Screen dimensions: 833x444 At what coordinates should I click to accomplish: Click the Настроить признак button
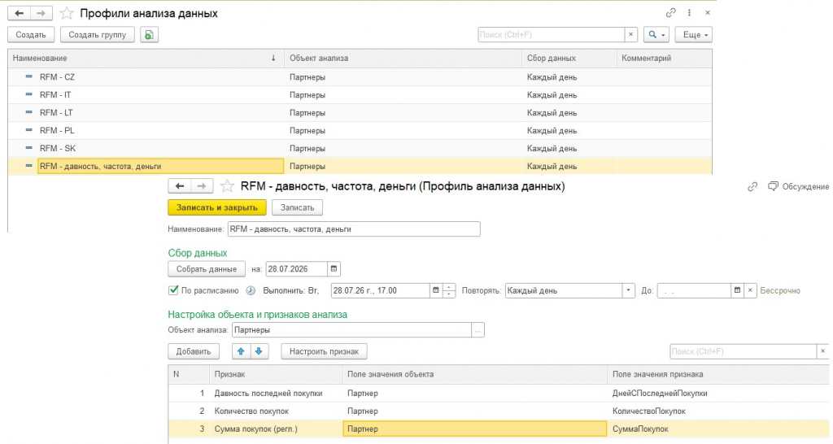click(324, 351)
